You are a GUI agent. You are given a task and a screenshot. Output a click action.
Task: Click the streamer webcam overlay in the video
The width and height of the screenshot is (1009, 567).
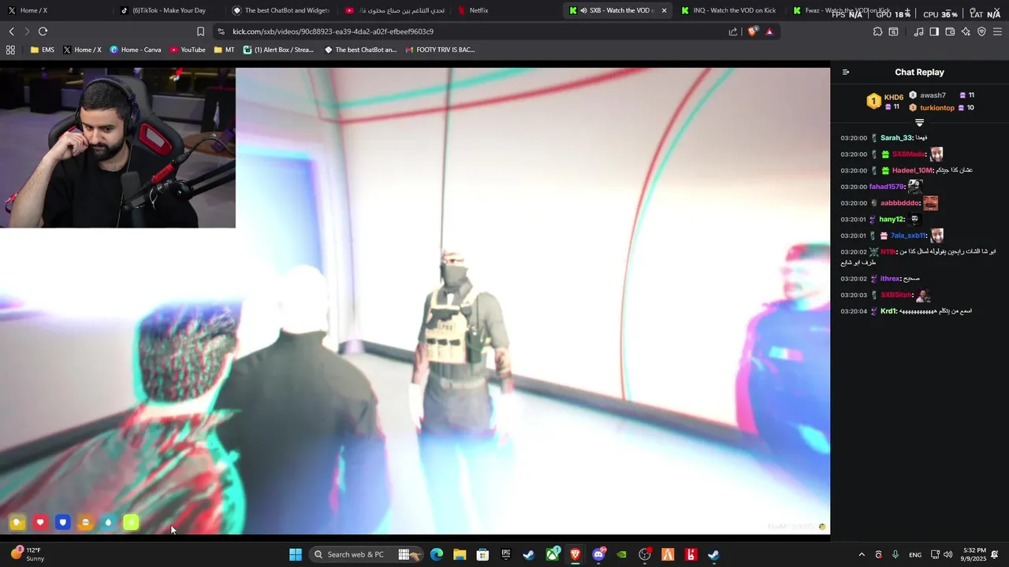(x=117, y=147)
